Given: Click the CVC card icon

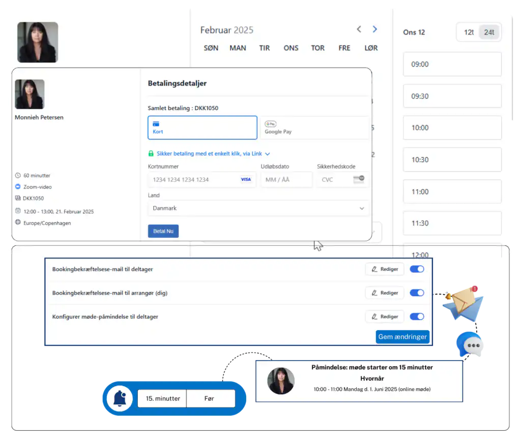Looking at the screenshot, I should (x=359, y=179).
